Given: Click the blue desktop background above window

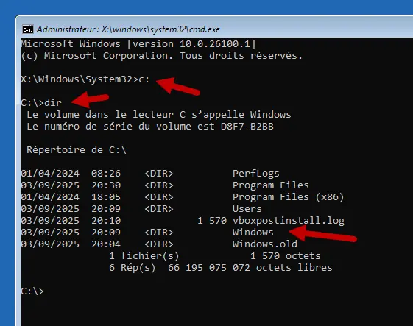Looking at the screenshot, I should [x=206, y=7].
